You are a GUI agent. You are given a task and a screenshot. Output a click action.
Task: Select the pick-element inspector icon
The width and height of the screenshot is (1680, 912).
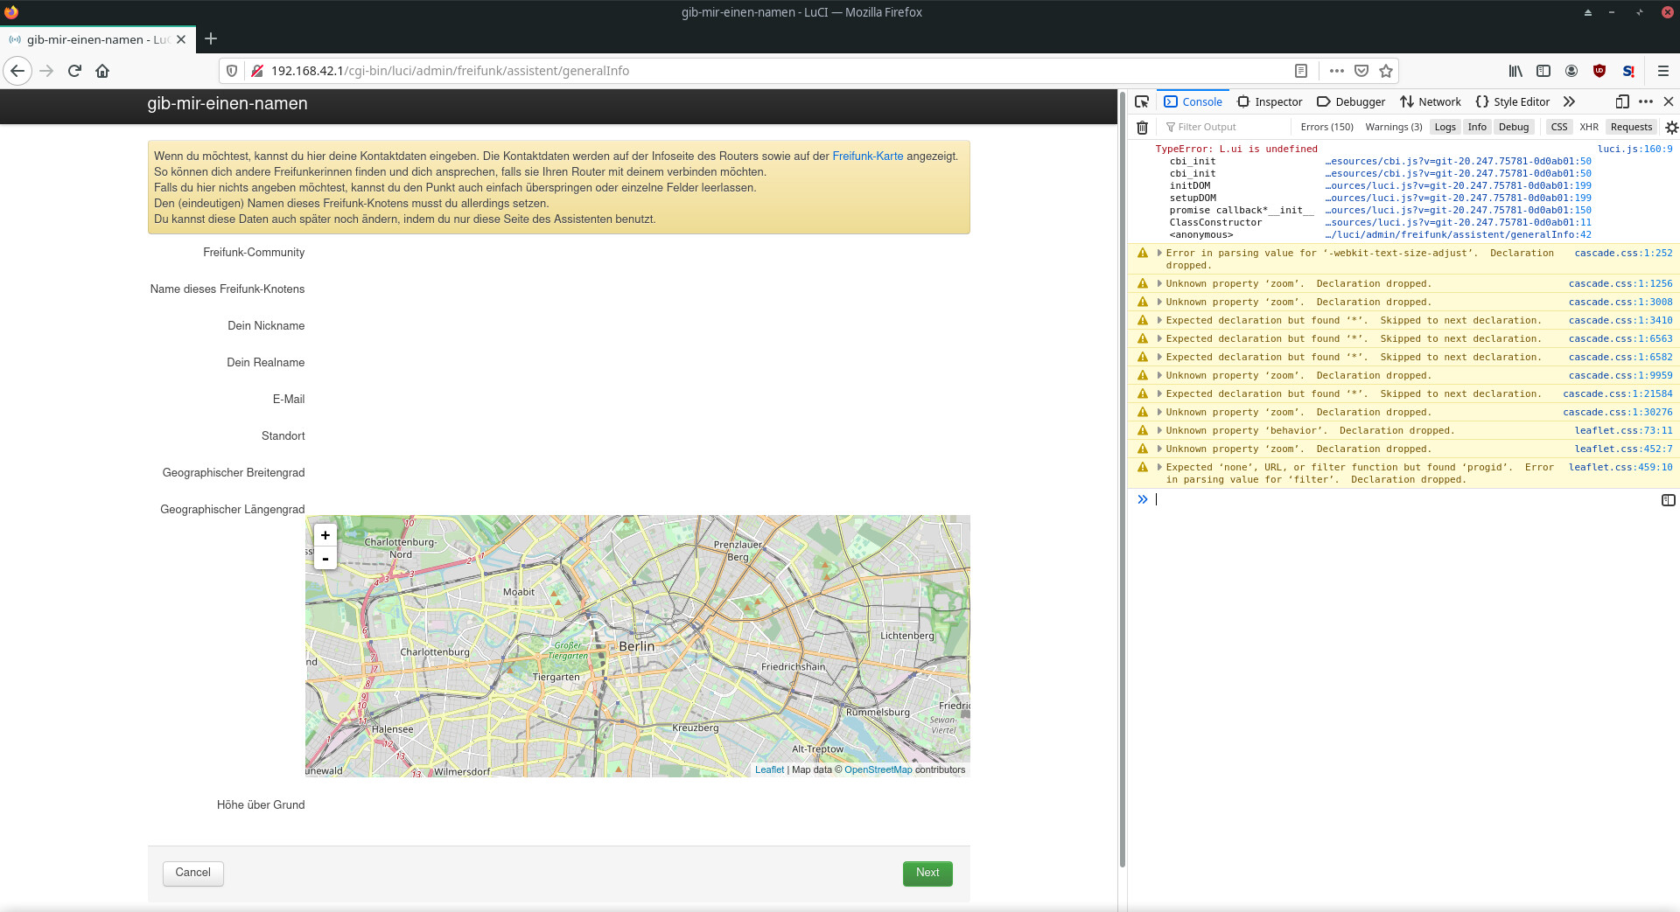coord(1142,101)
